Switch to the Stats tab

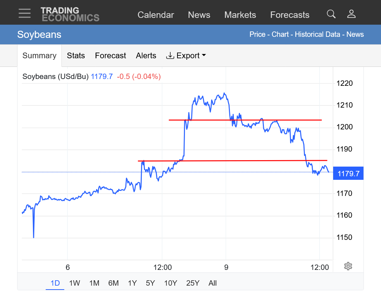pos(76,56)
